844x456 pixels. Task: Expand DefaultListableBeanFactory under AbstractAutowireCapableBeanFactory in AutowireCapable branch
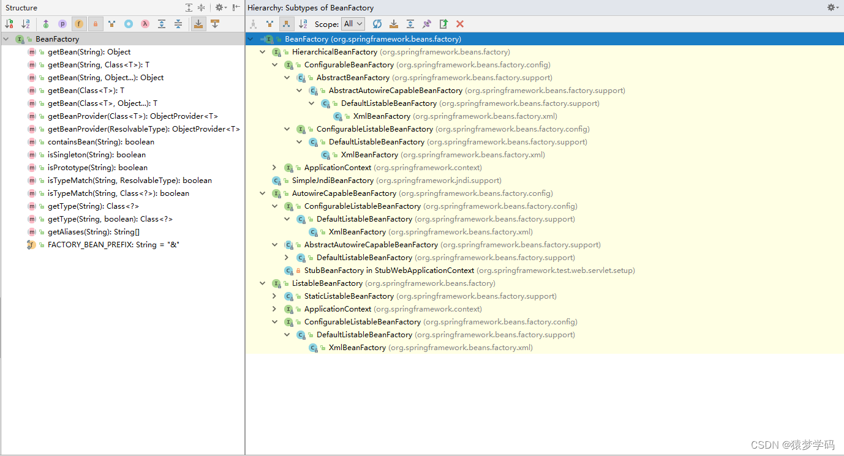[287, 258]
